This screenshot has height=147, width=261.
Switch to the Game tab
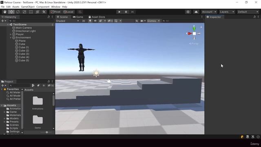78,17
